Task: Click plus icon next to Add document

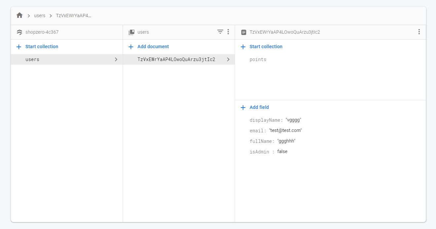Action: 131,47
